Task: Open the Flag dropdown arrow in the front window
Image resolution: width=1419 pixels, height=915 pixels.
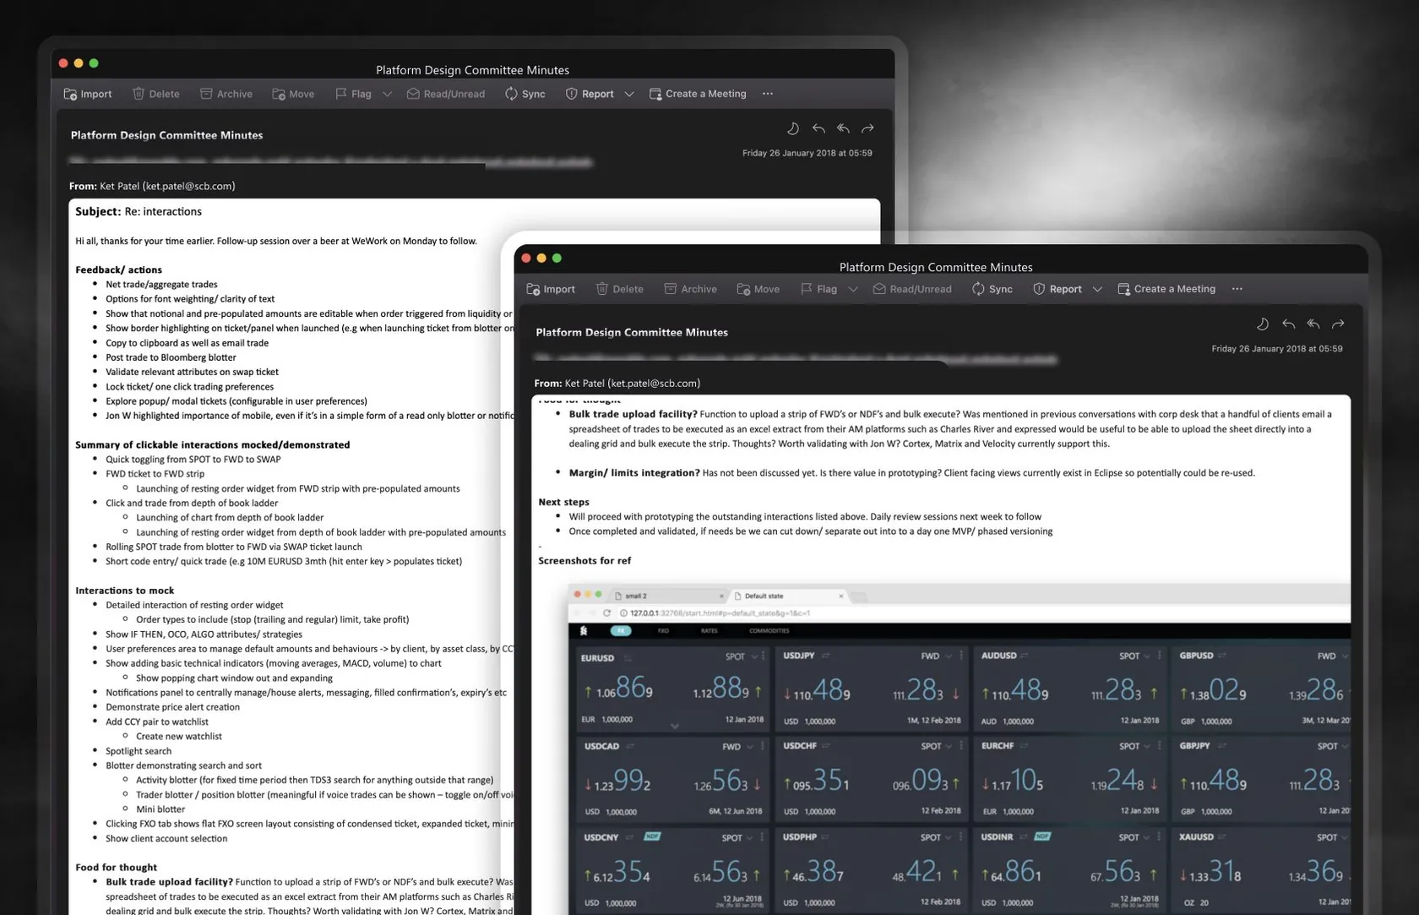Action: (853, 289)
